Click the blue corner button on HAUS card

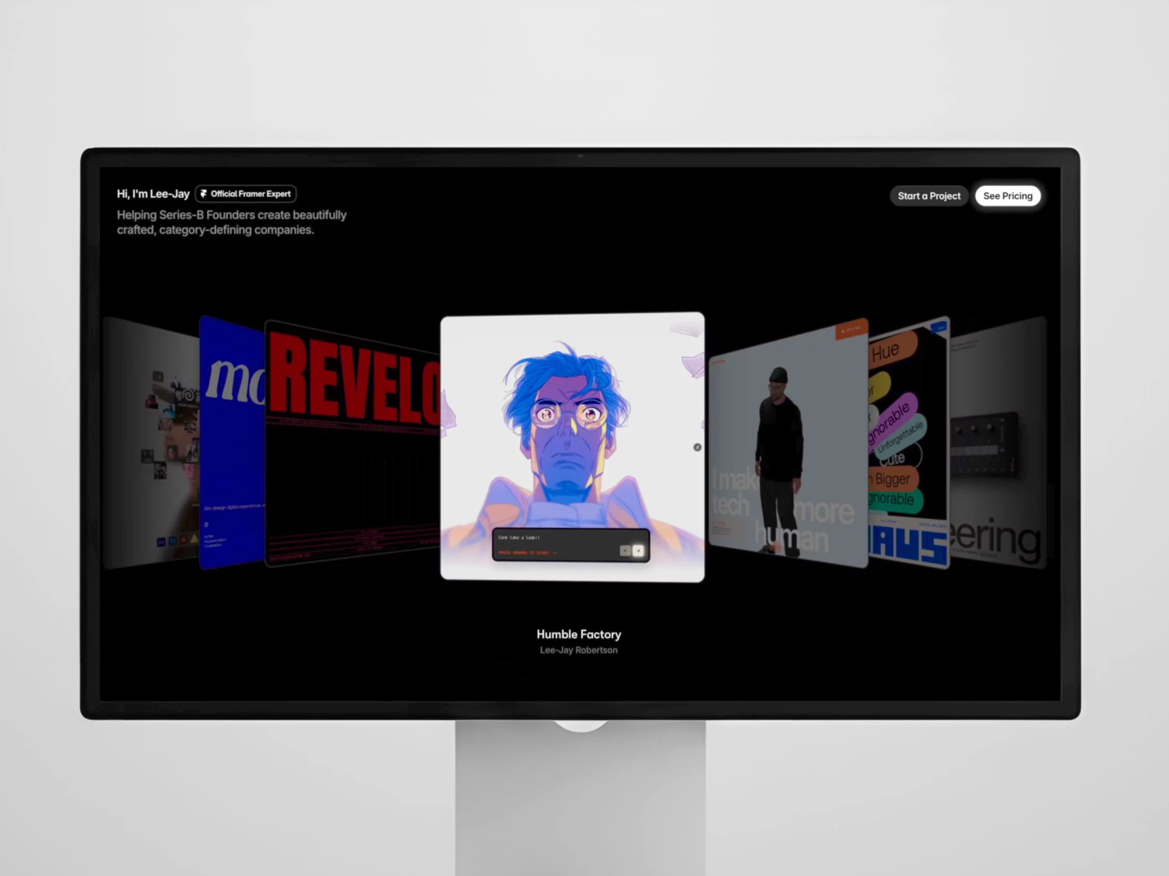click(939, 328)
